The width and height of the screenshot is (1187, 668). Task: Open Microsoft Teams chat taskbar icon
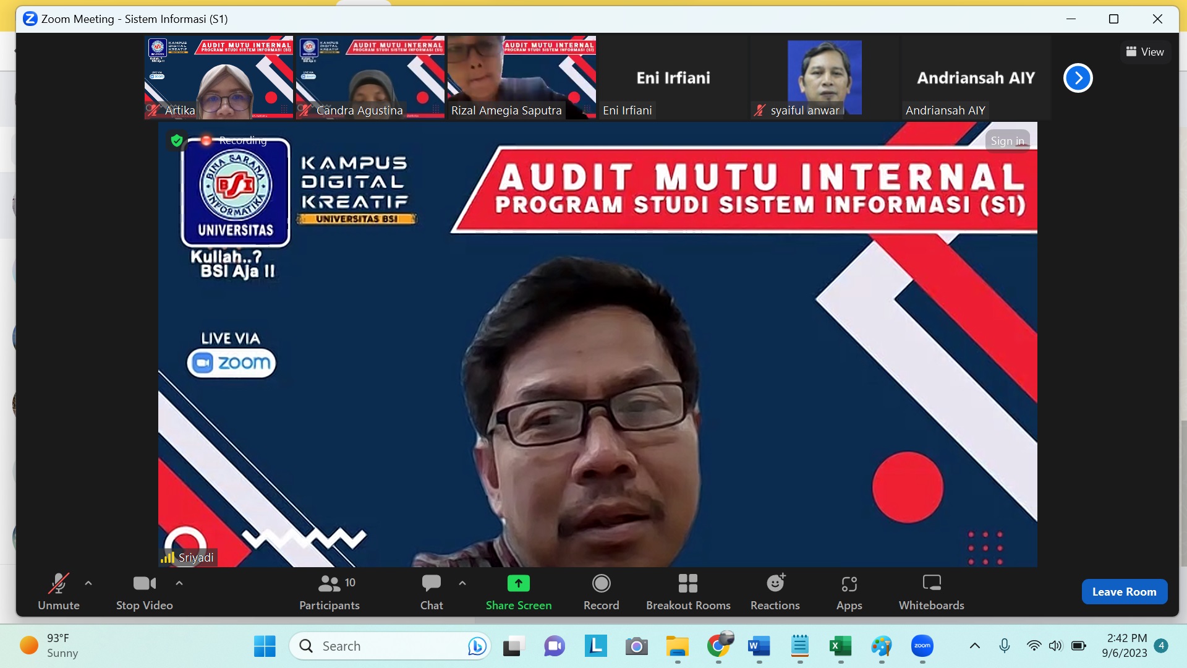(555, 646)
